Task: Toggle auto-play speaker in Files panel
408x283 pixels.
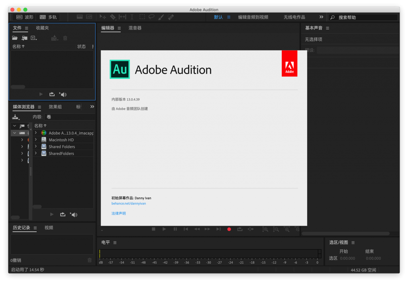Action: pos(63,94)
